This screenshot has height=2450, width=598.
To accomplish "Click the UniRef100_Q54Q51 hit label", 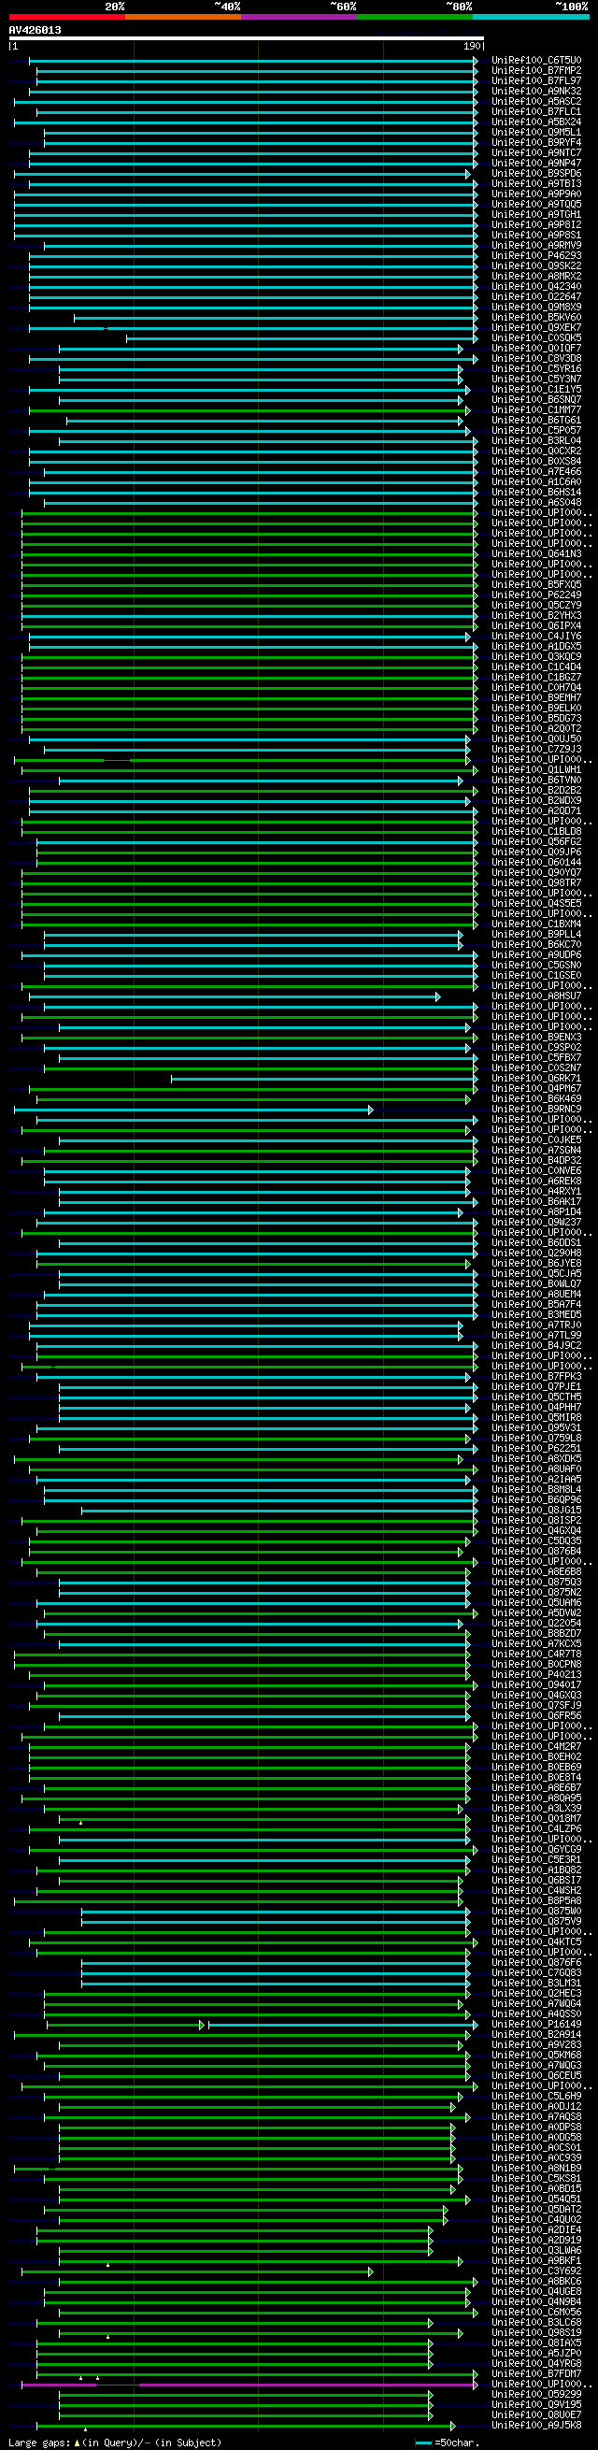I will click(x=536, y=2199).
